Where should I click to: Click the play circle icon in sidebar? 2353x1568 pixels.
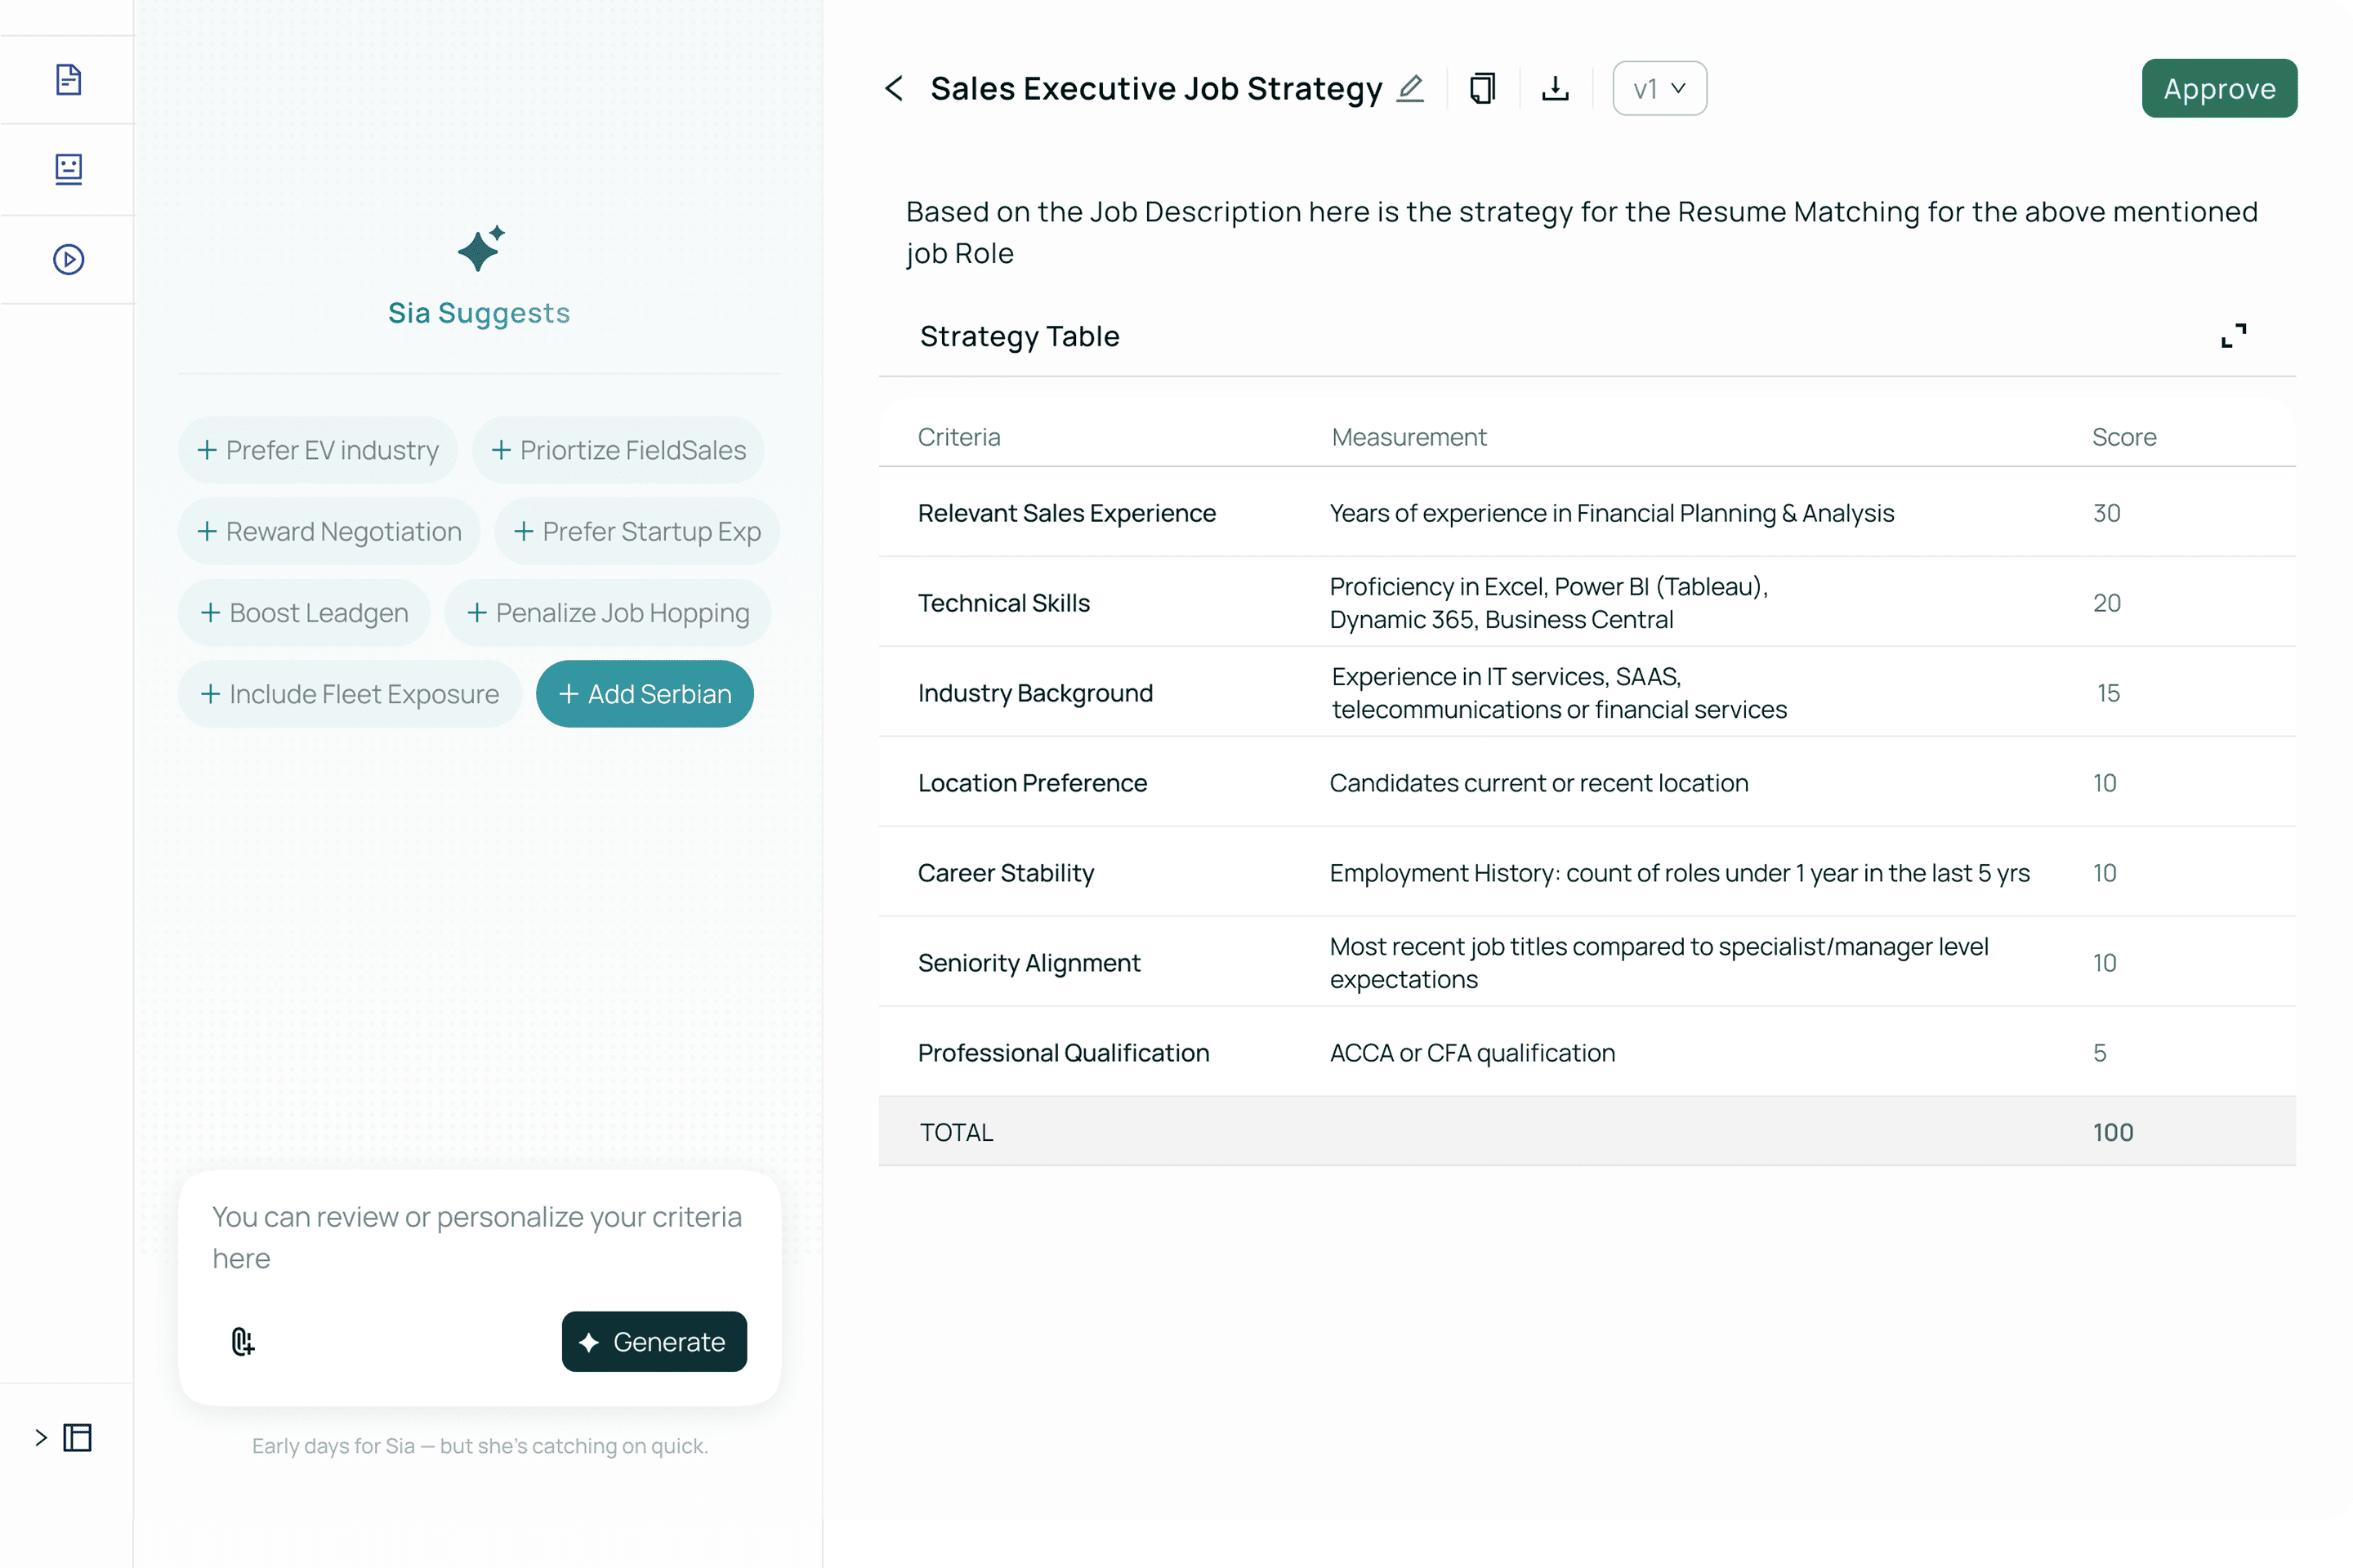point(68,260)
